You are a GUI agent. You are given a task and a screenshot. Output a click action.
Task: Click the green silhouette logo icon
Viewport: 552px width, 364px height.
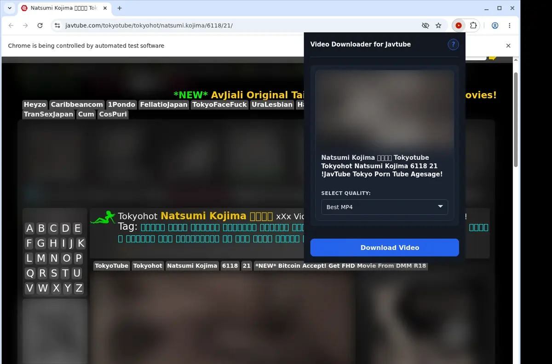pos(103,217)
